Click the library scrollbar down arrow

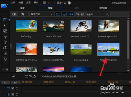tap(128, 71)
